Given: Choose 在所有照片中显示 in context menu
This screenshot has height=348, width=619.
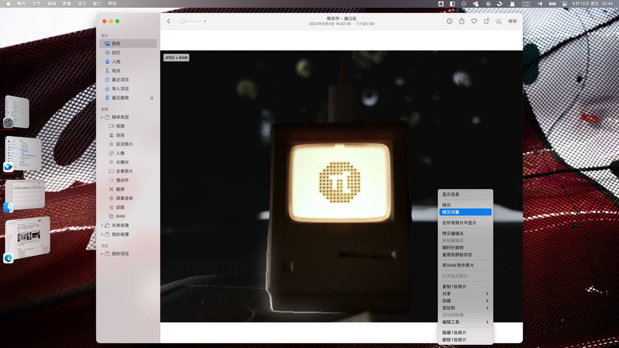Looking at the screenshot, I should 465,223.
